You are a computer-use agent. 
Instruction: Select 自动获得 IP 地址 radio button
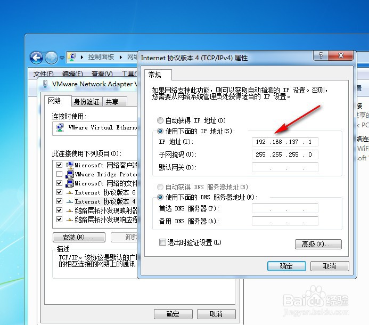160,120
